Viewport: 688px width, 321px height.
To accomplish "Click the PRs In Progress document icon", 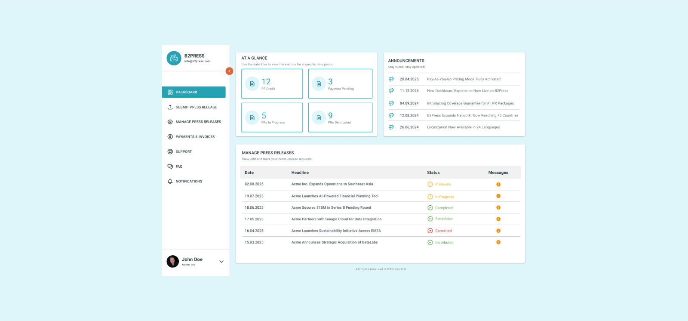I will pyautogui.click(x=252, y=117).
